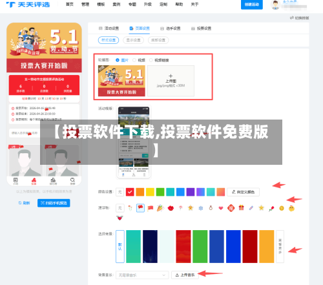Pick the rose floating decoration
Screen dimensions: 323x285
(x=271, y=209)
